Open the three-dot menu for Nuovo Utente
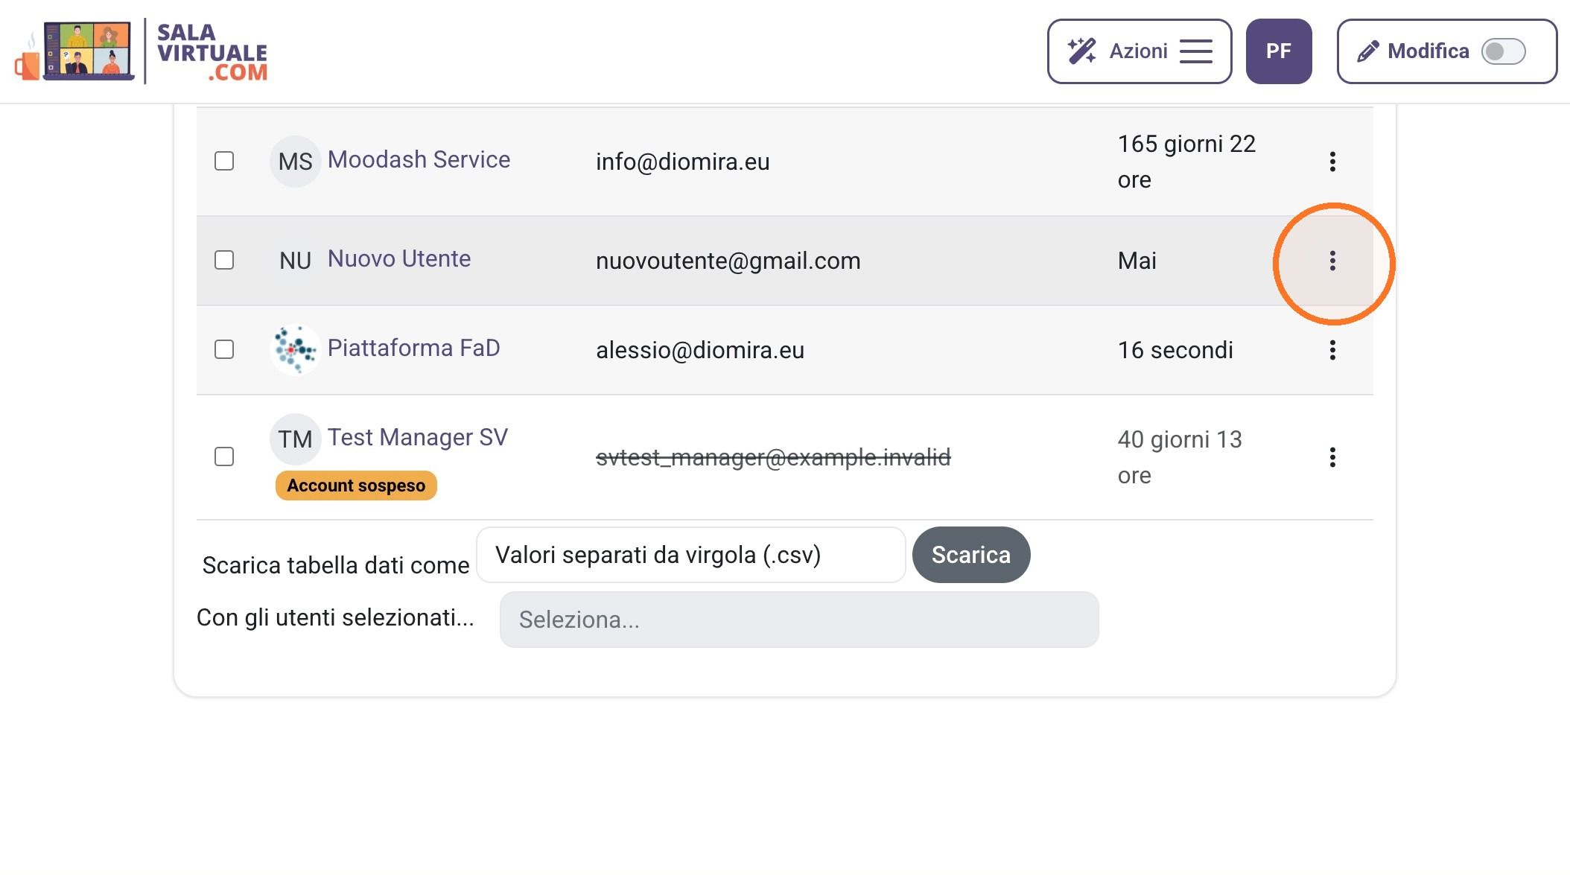Viewport: 1570px width, 875px height. pyautogui.click(x=1332, y=261)
